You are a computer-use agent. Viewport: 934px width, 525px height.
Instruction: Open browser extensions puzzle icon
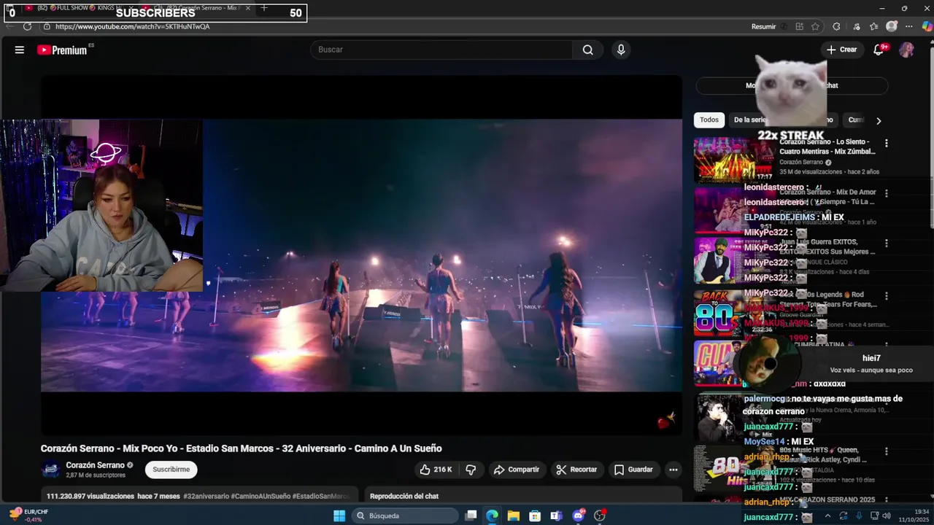pyautogui.click(x=836, y=26)
